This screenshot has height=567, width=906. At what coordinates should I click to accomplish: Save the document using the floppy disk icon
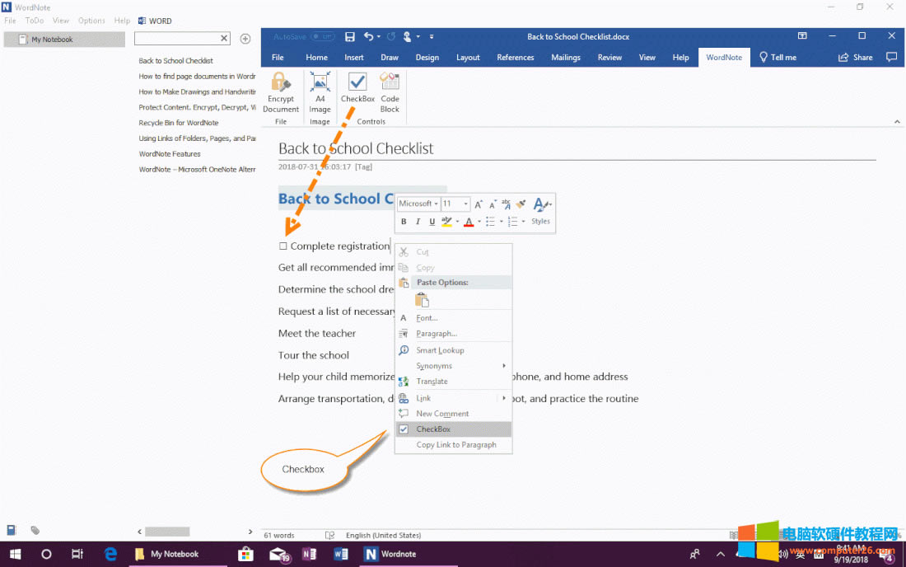pos(350,37)
